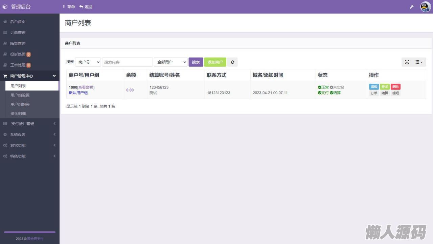433x244 pixels.
Task: Click the green 登录 action button
Action: pos(385,87)
